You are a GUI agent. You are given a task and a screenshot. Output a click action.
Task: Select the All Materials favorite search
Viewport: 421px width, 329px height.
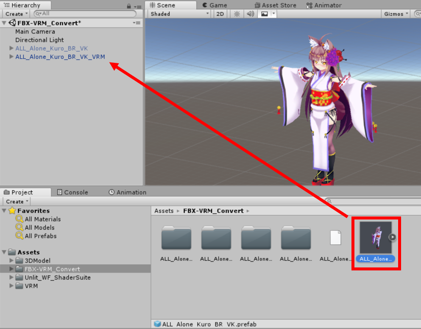click(42, 219)
